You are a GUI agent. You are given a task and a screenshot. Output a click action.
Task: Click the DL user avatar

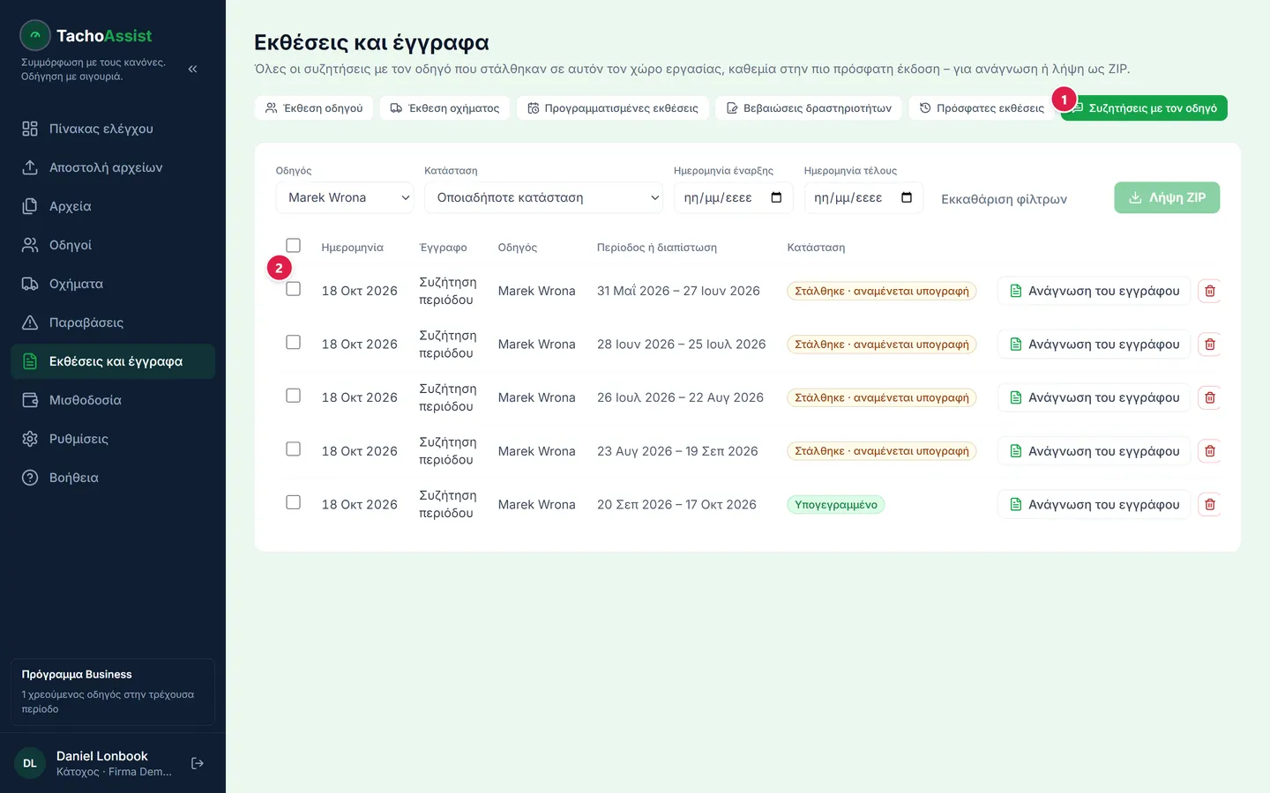[x=30, y=763]
